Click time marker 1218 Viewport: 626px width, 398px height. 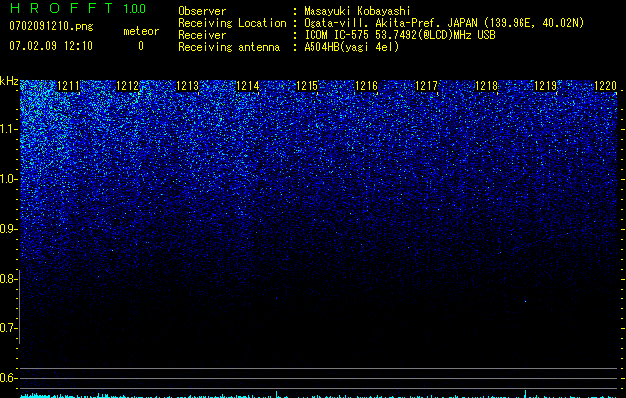click(x=487, y=86)
